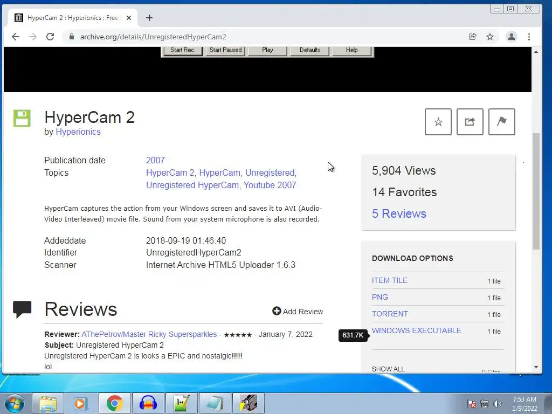Open the notepad taskbar icon
552x414 pixels.
point(215,403)
